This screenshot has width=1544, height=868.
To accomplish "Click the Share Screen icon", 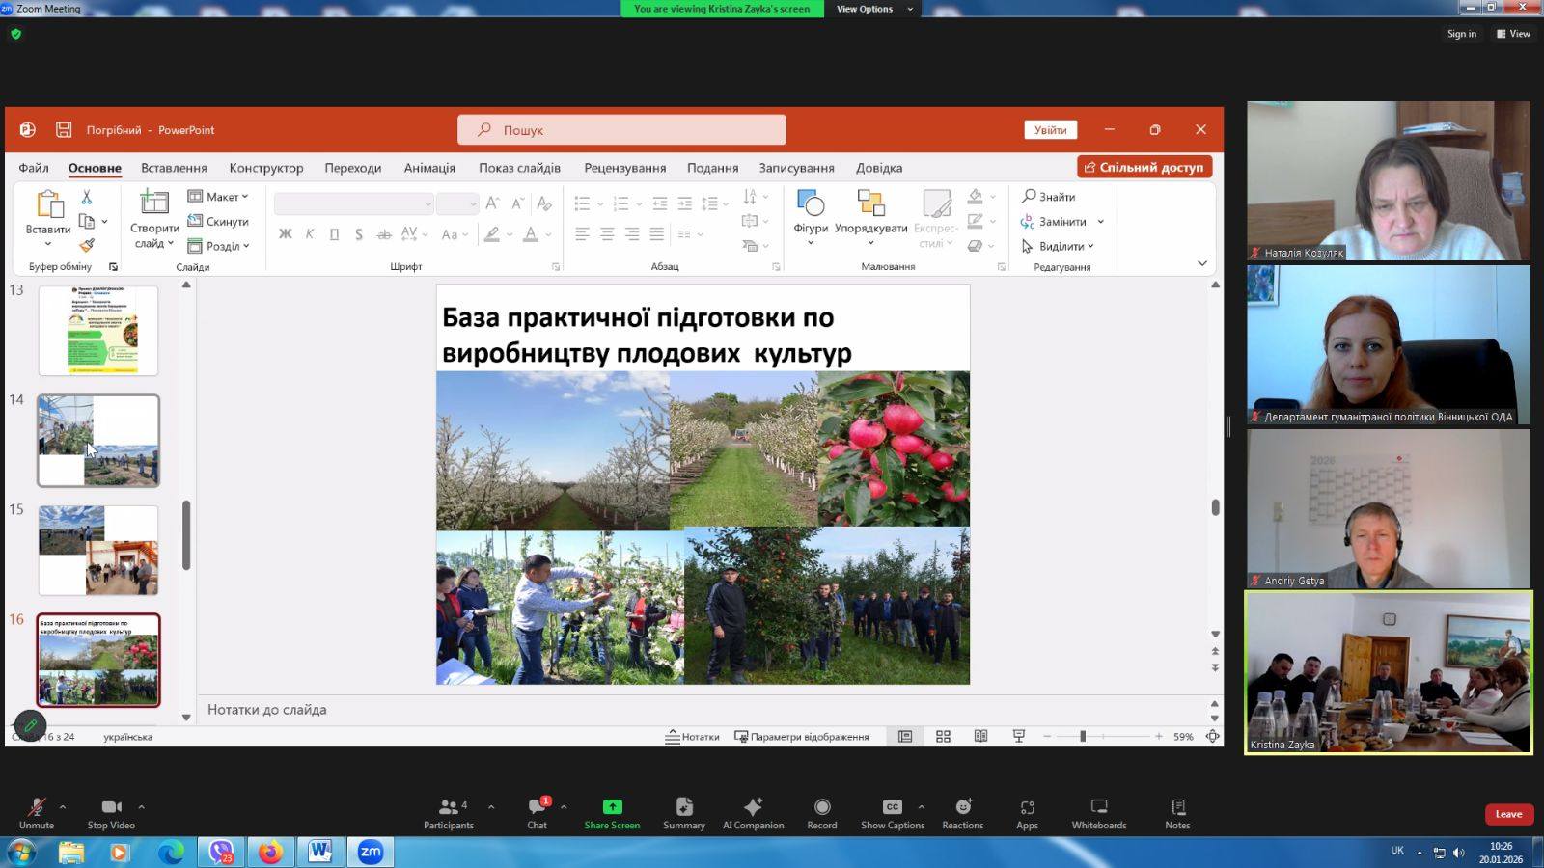I will pyautogui.click(x=612, y=807).
